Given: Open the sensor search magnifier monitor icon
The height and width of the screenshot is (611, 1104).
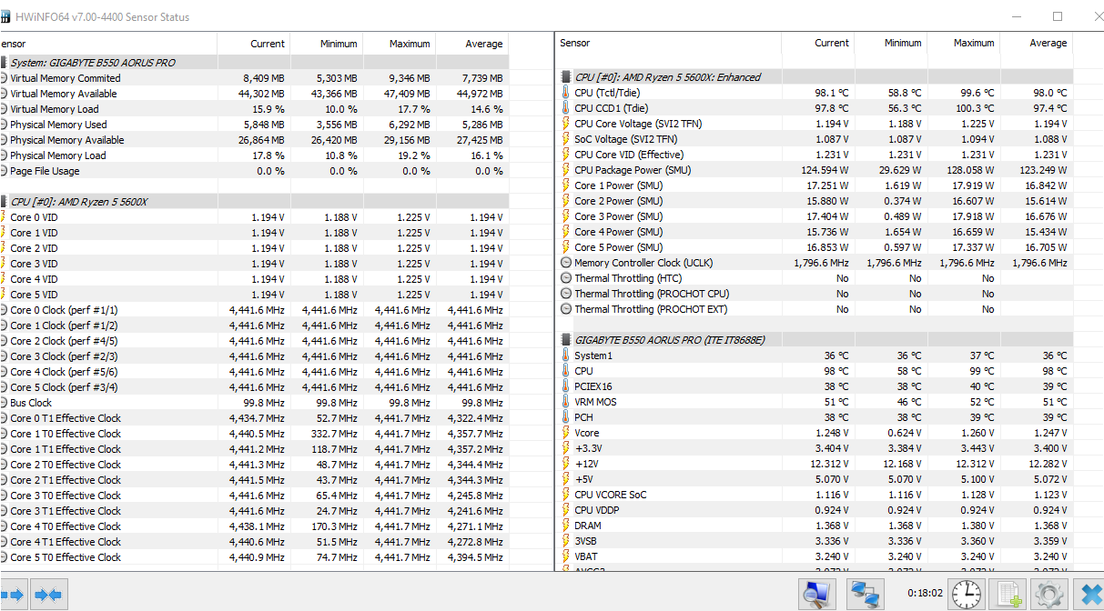Looking at the screenshot, I should pyautogui.click(x=817, y=595).
